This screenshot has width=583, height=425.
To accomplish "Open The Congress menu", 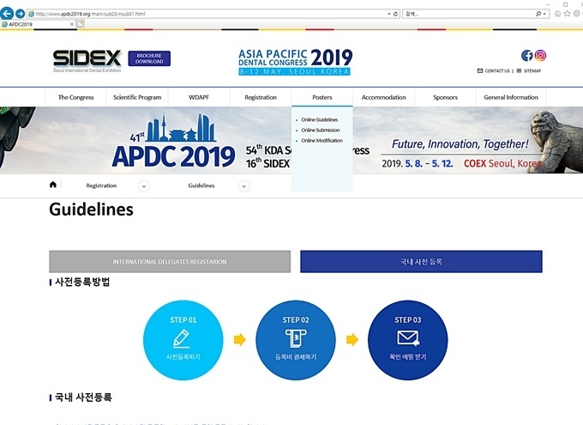I will point(75,97).
